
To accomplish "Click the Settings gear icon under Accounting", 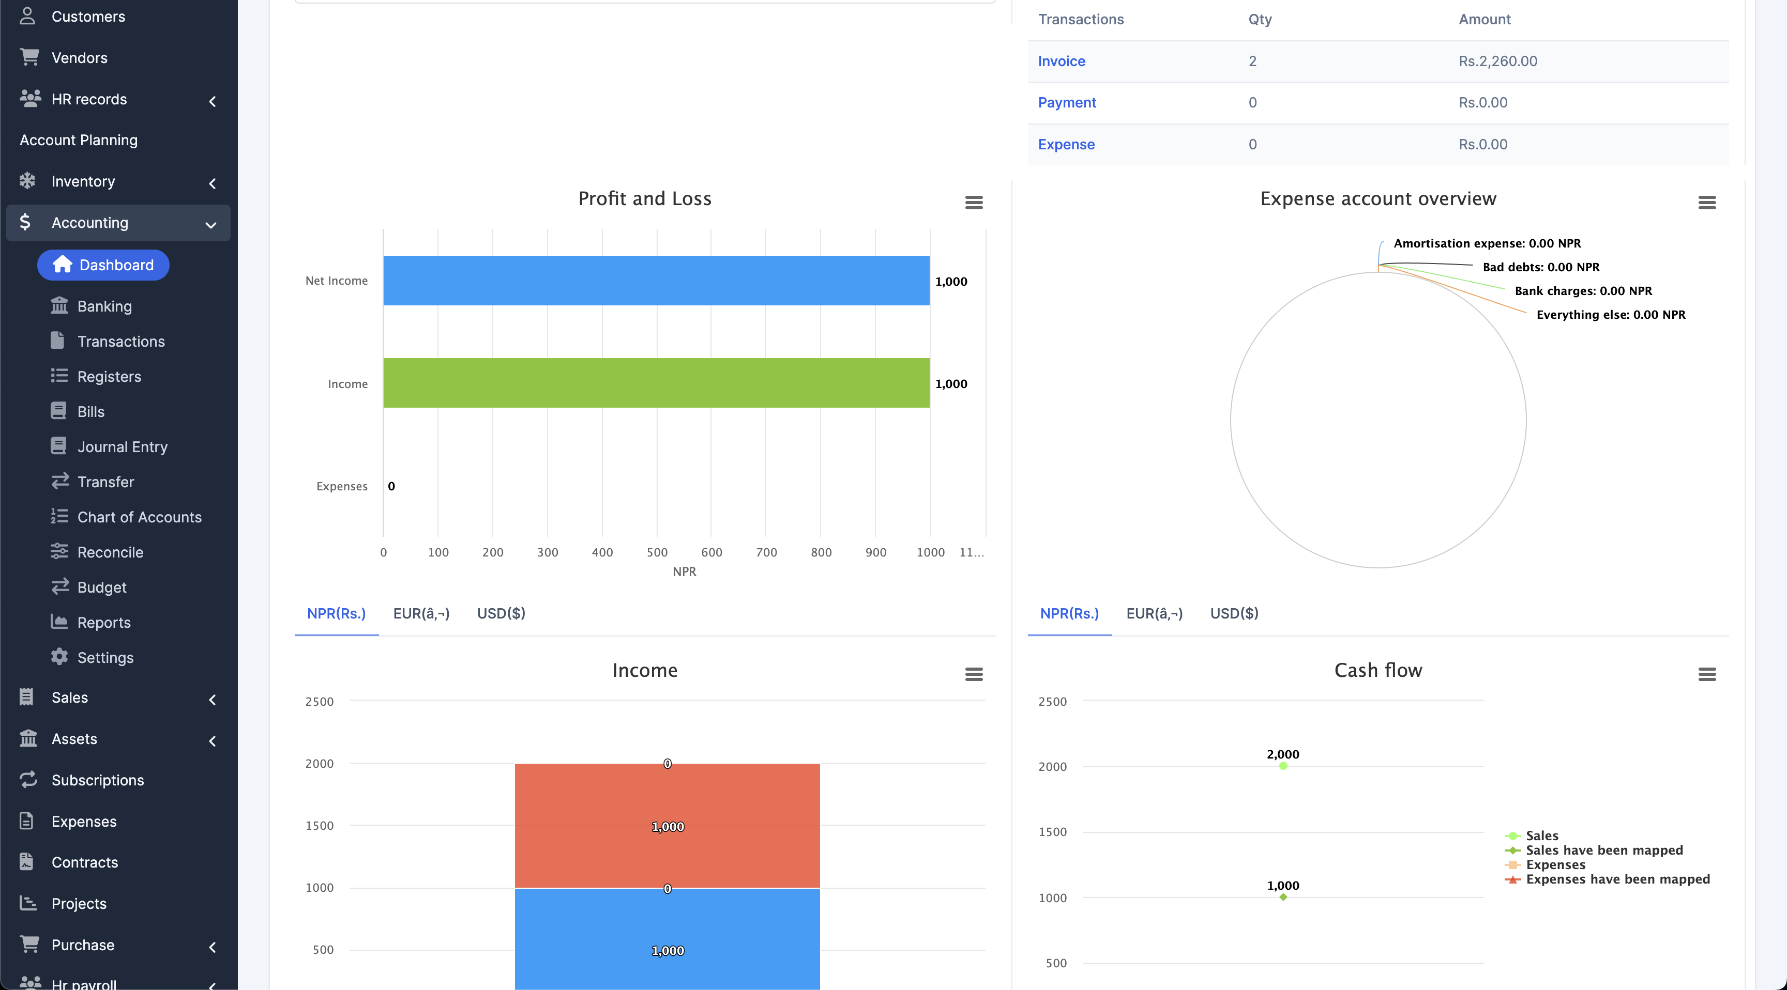I will tap(59, 657).
